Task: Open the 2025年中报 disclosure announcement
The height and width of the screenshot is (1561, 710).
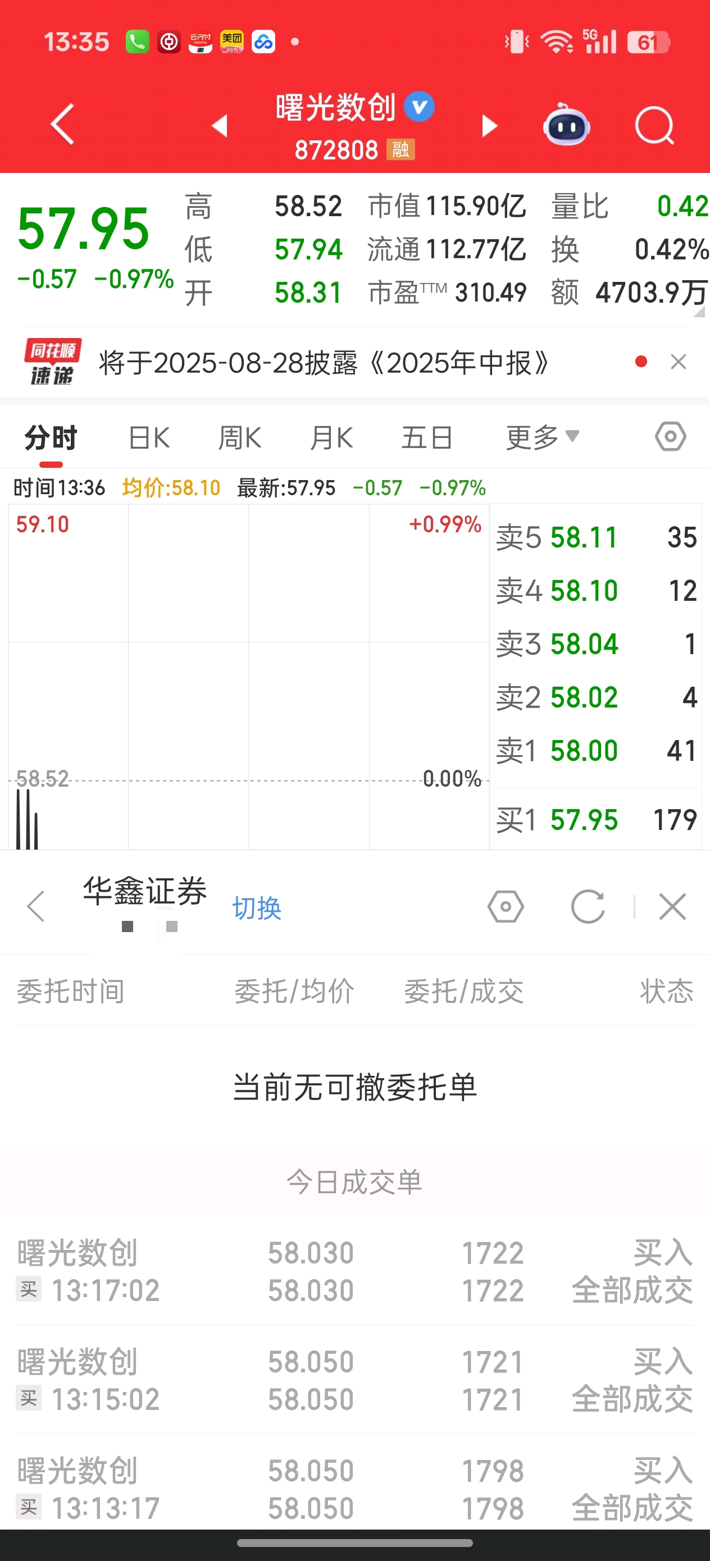Action: [x=324, y=362]
